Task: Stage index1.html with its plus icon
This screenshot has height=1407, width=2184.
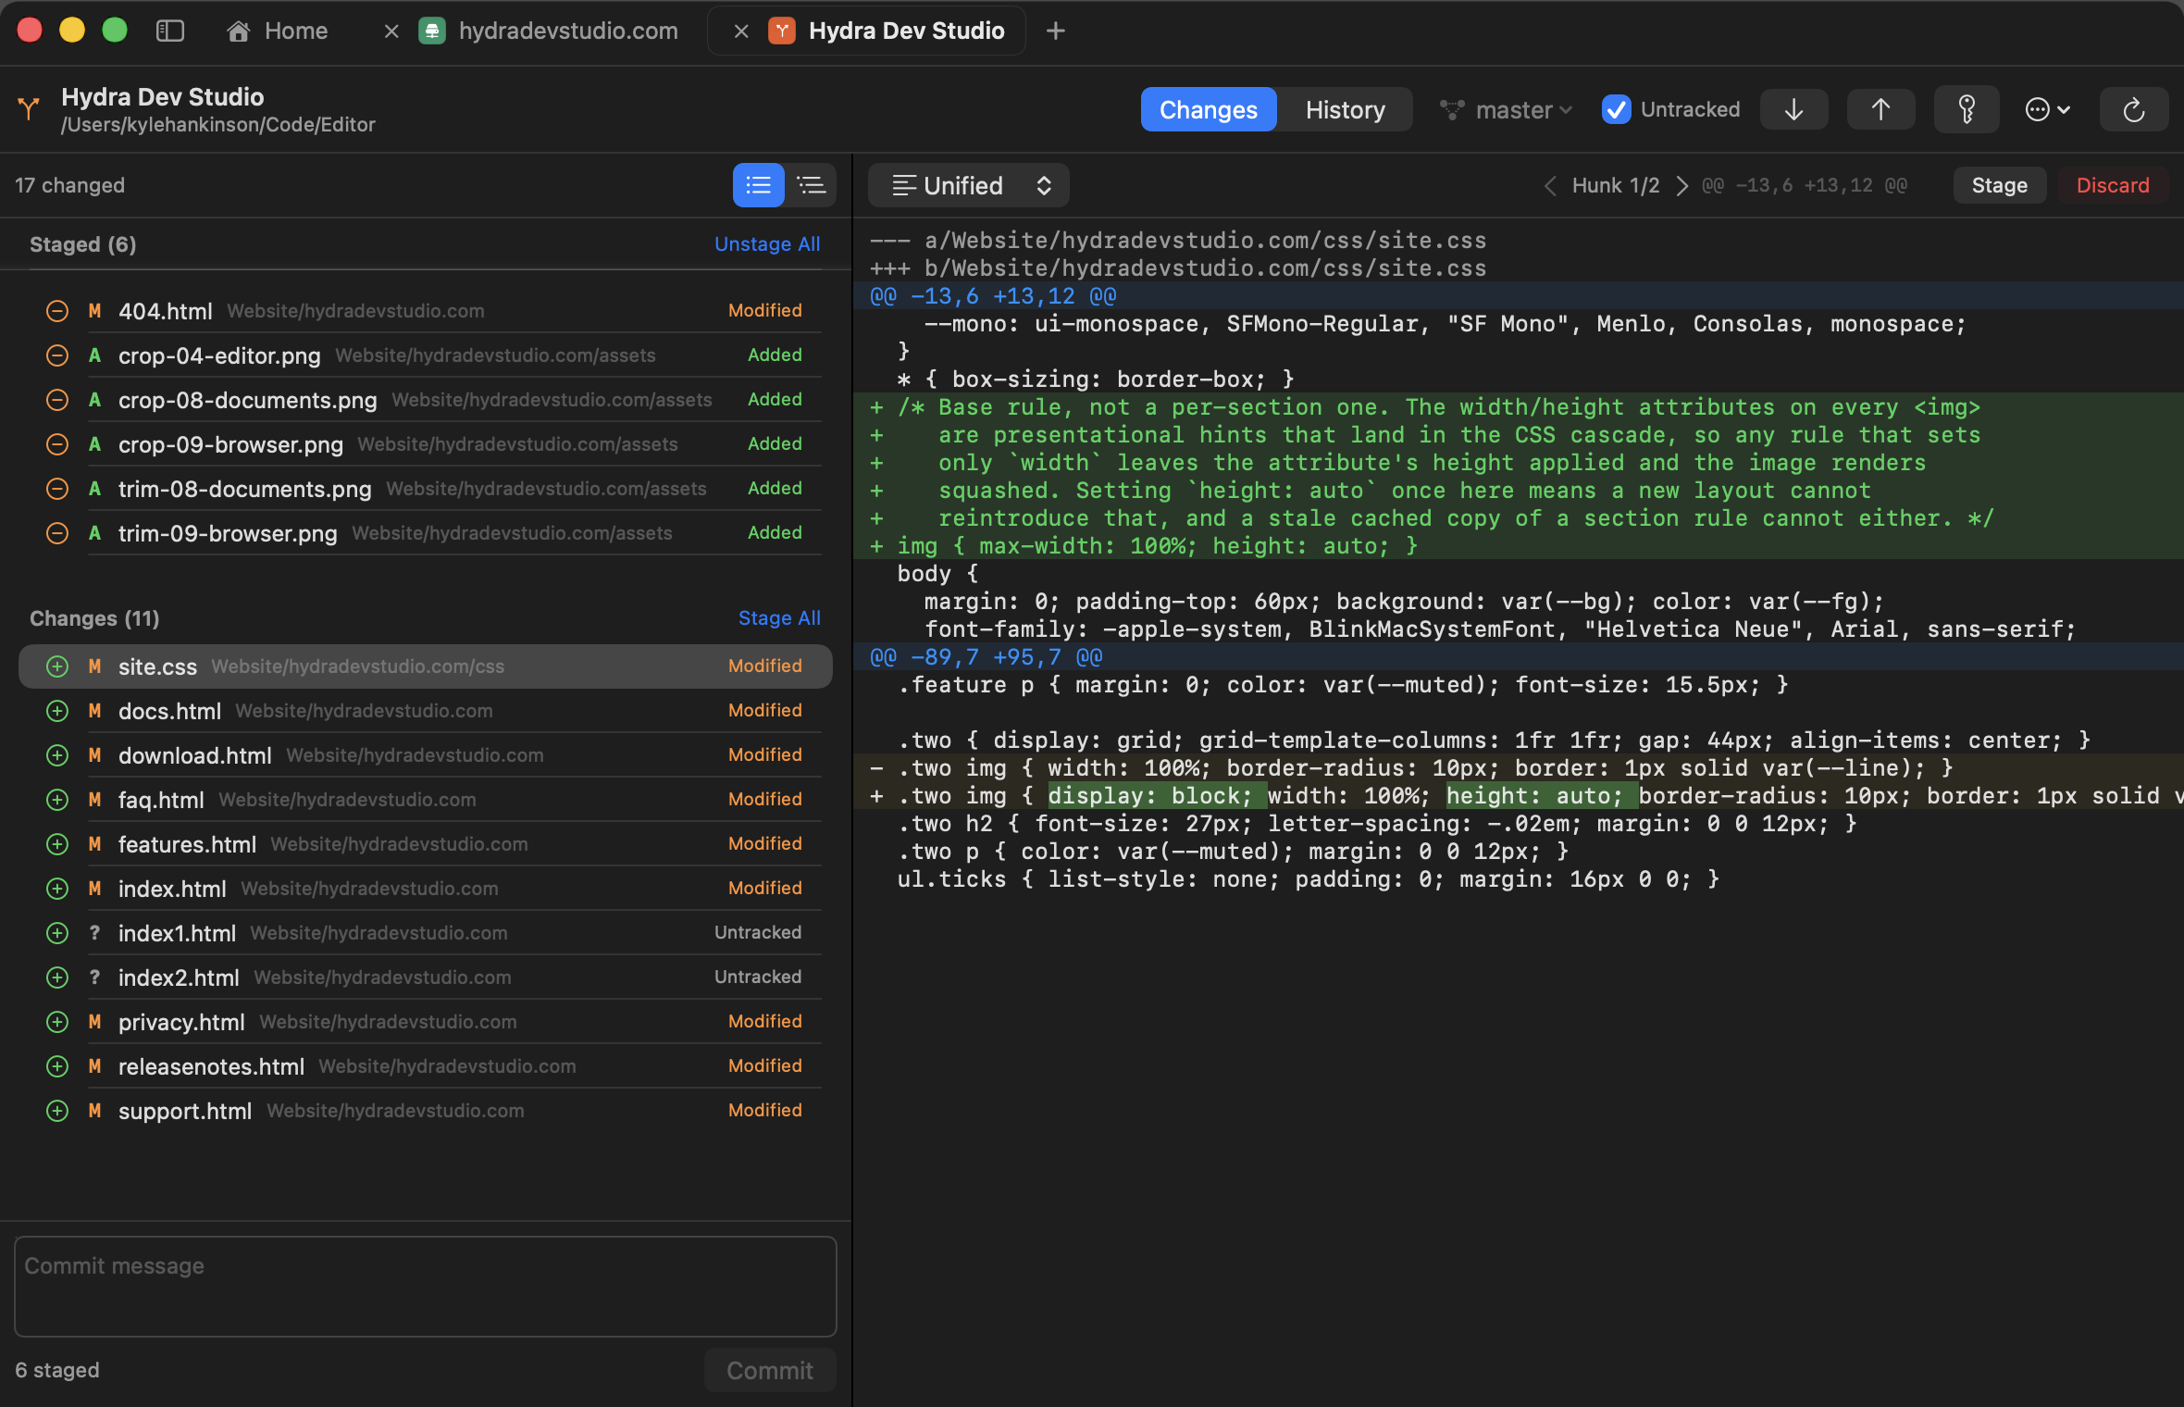Action: pos(57,933)
